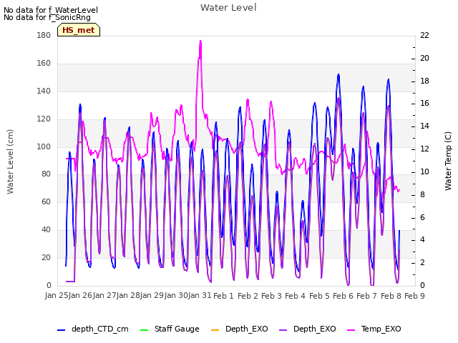The image size is (458, 343).
Task: Click the blue depth_CTD_cm legend swatch
Action: pos(61,330)
